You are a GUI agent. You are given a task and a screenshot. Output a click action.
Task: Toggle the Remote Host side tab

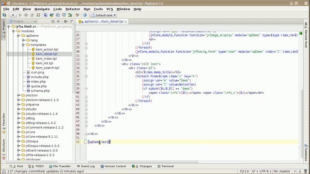coord(306,35)
